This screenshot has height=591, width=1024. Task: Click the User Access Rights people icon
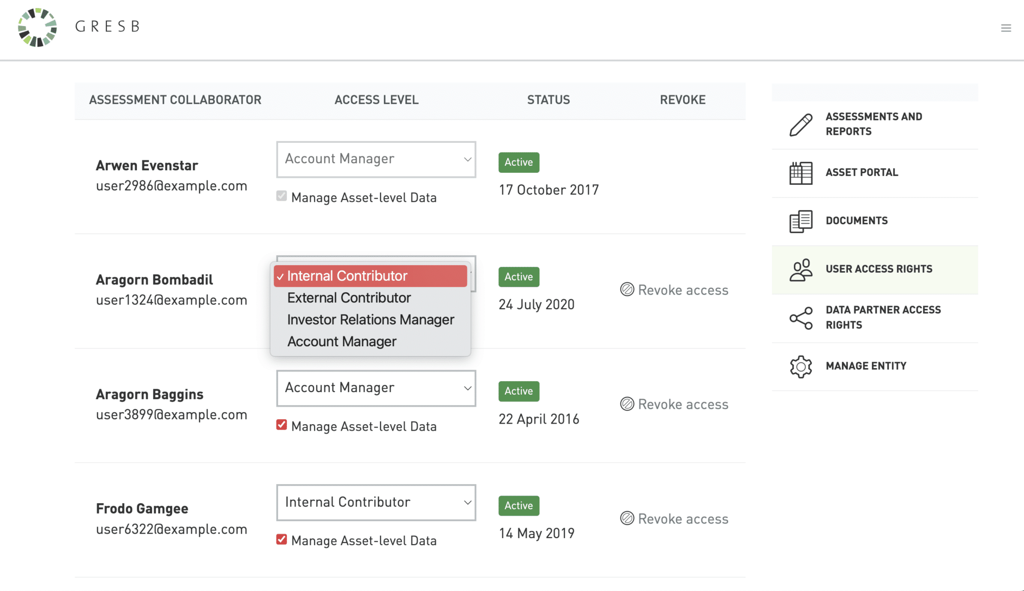tap(800, 270)
